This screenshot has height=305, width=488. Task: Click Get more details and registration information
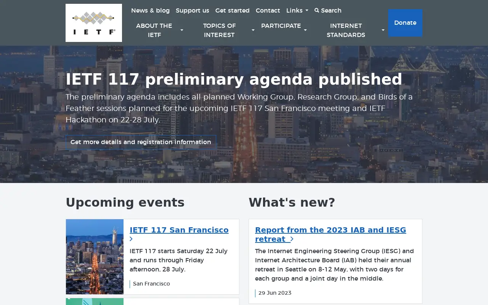click(141, 142)
